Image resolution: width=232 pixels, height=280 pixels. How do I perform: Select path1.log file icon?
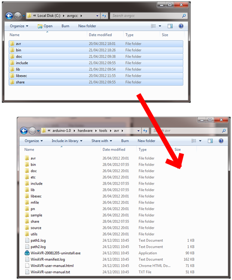click(x=27, y=240)
